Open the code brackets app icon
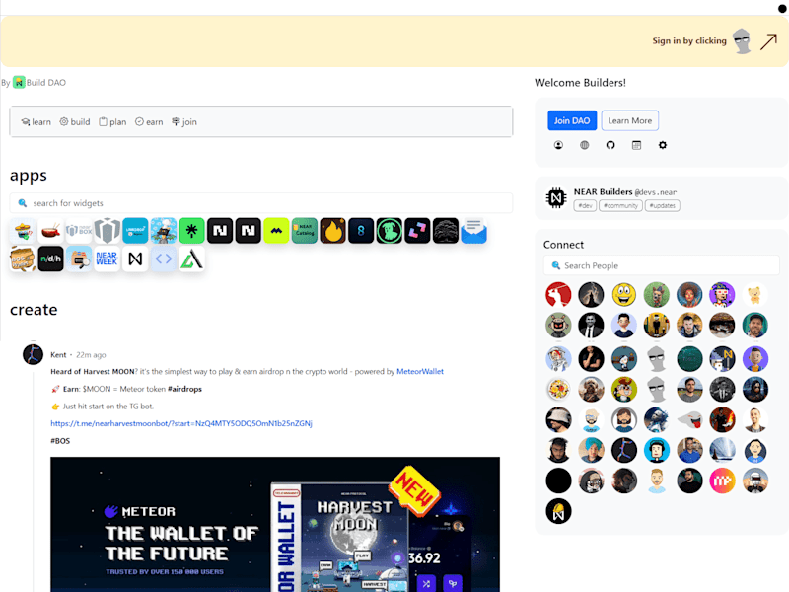Screen dimensions: 789x592 pos(164,259)
